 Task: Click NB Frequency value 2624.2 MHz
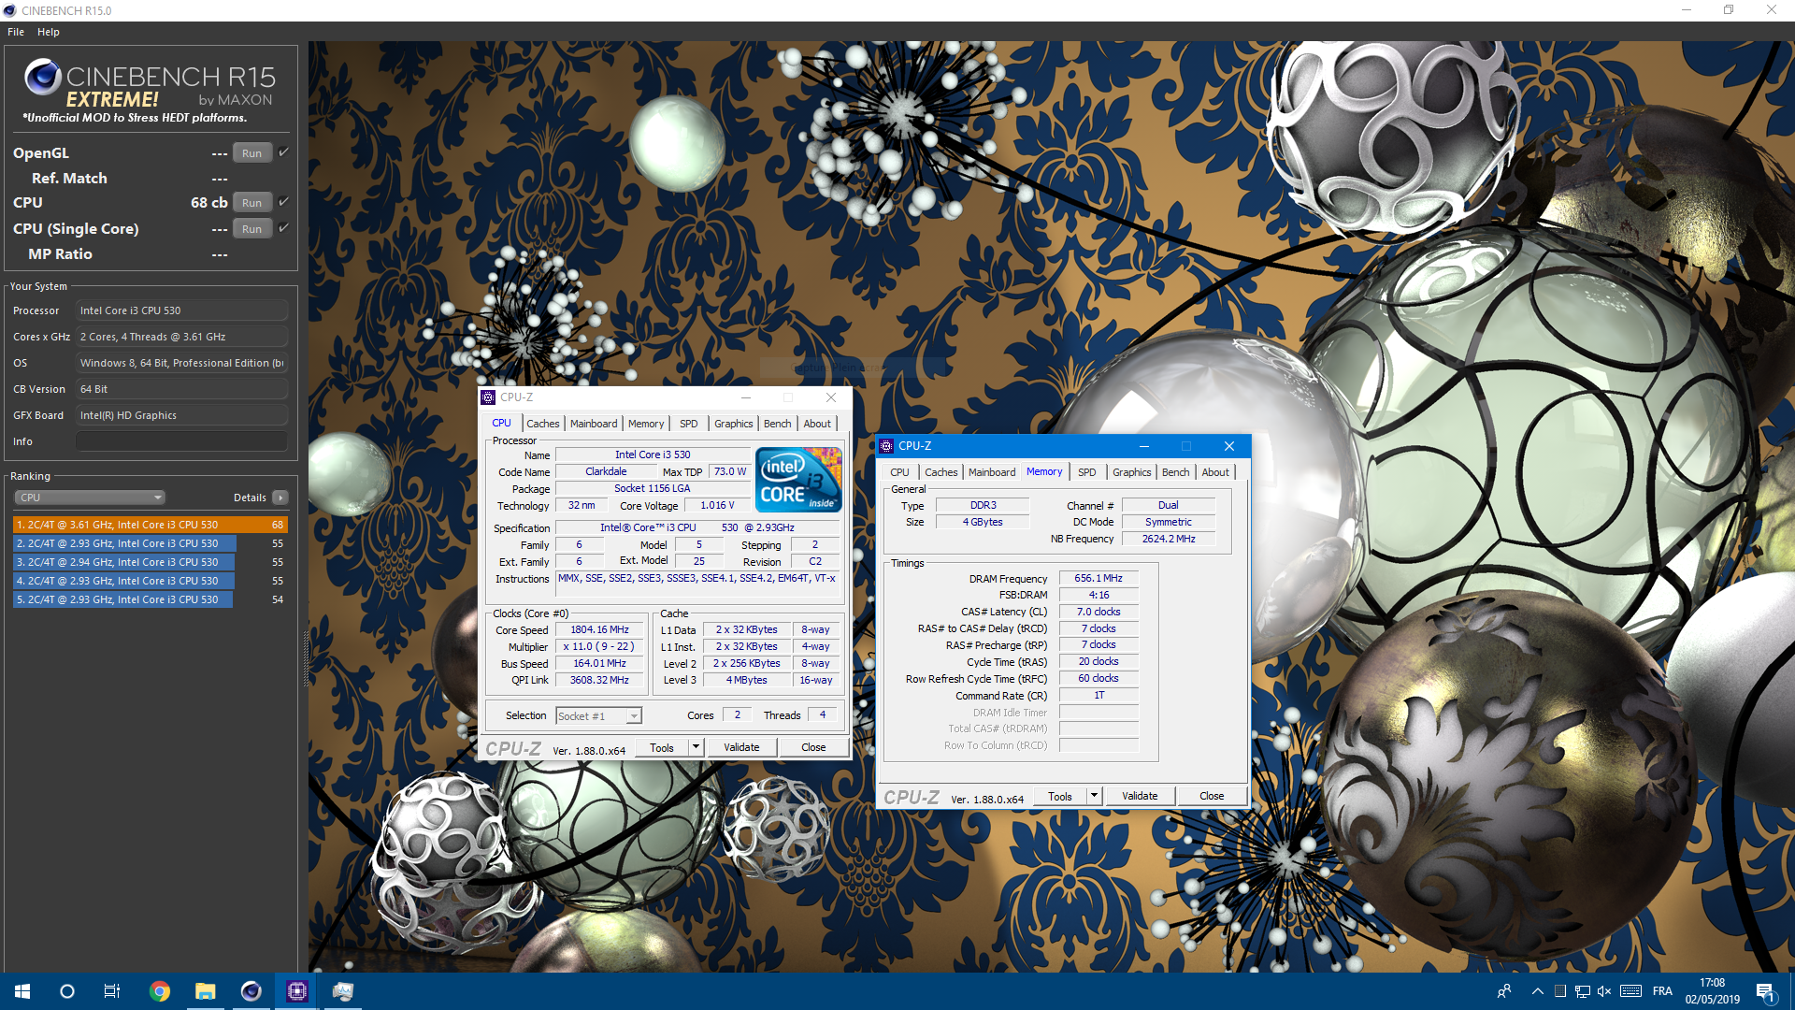pos(1169,539)
